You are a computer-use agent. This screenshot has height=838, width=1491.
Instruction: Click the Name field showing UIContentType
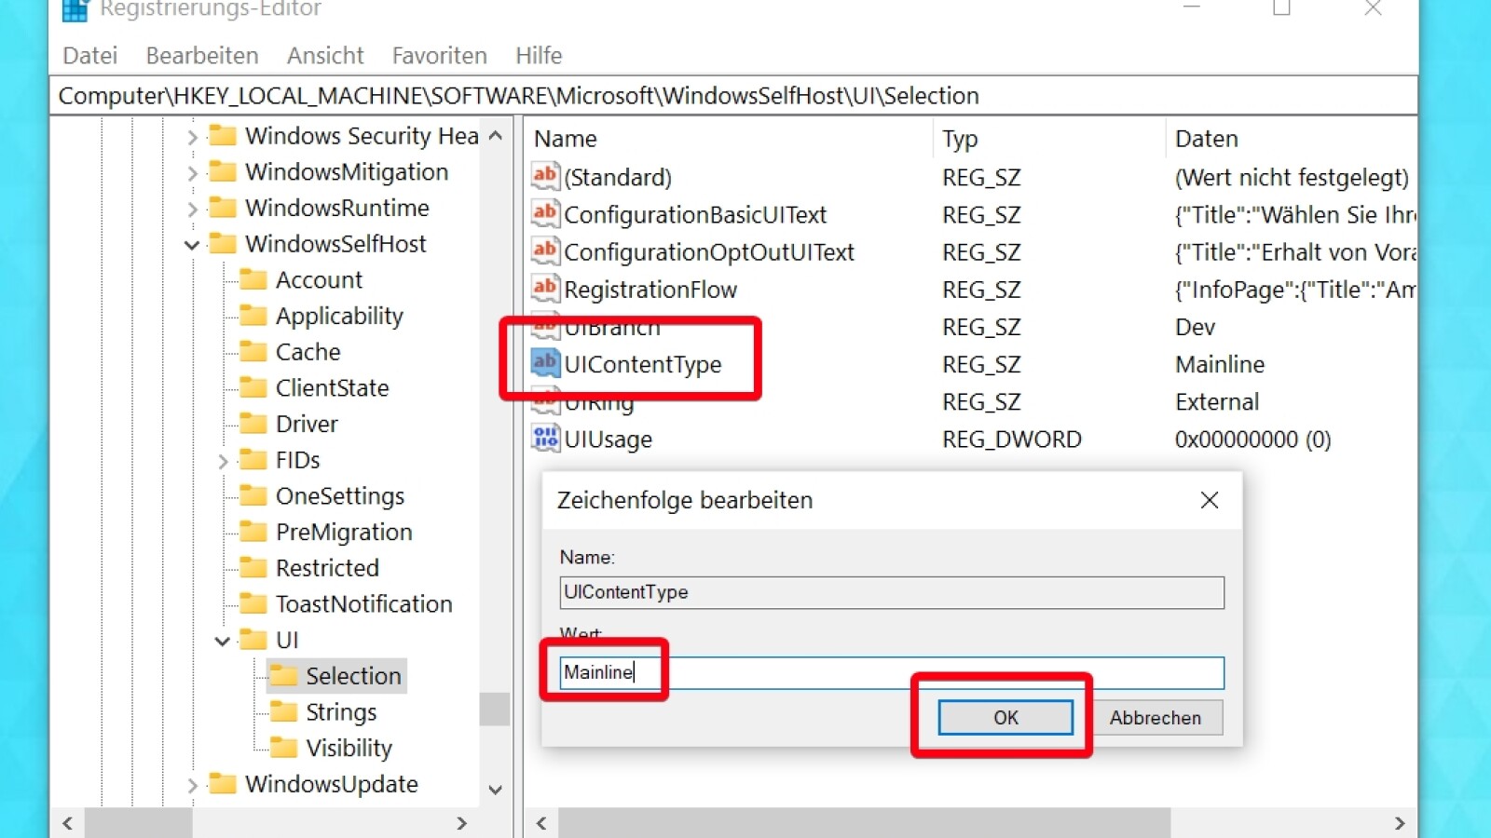coord(892,592)
